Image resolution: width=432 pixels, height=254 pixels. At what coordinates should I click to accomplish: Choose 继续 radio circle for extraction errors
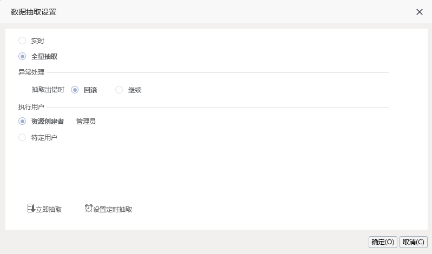tap(119, 90)
